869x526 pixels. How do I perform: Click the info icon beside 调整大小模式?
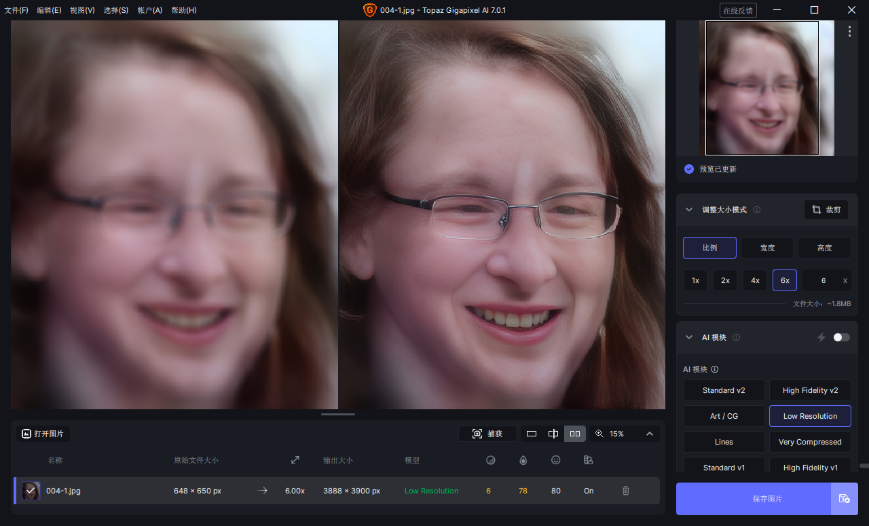click(756, 210)
